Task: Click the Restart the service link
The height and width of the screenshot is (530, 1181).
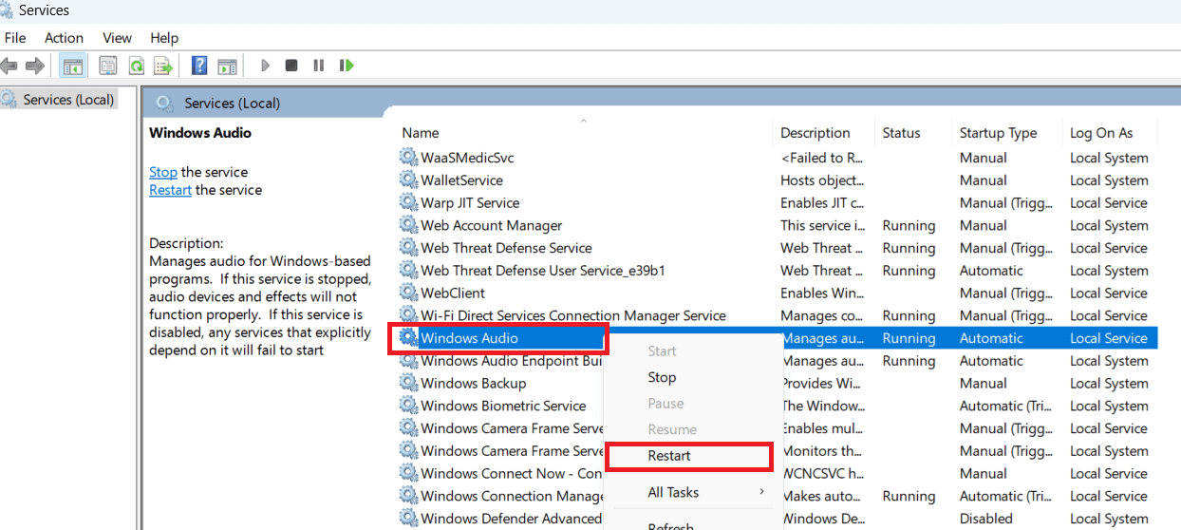Action: (170, 190)
